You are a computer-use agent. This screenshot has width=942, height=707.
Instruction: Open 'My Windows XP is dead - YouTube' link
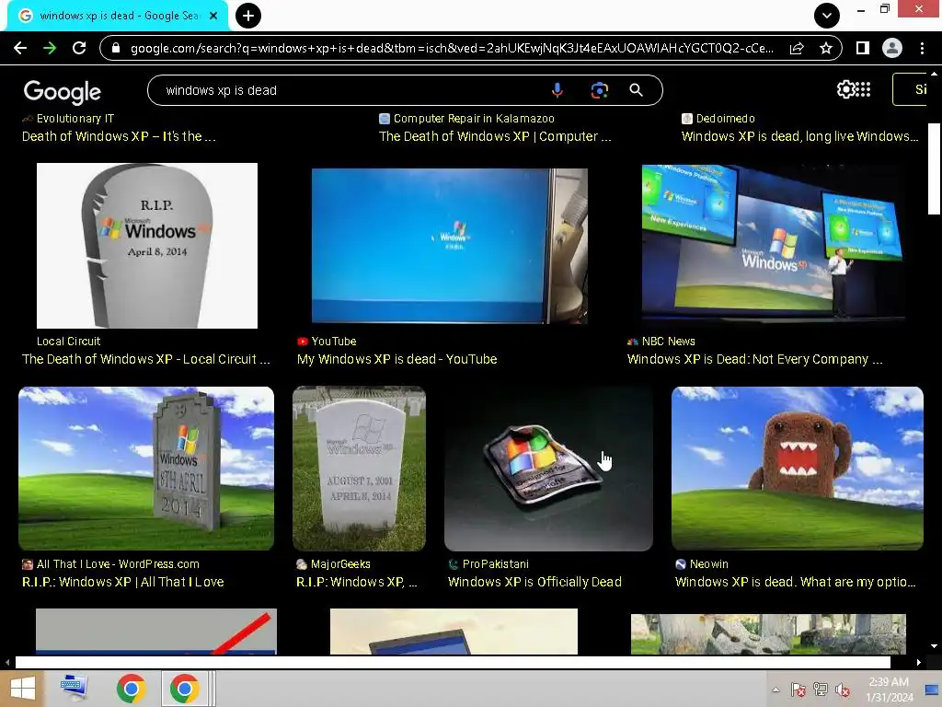pos(397,359)
